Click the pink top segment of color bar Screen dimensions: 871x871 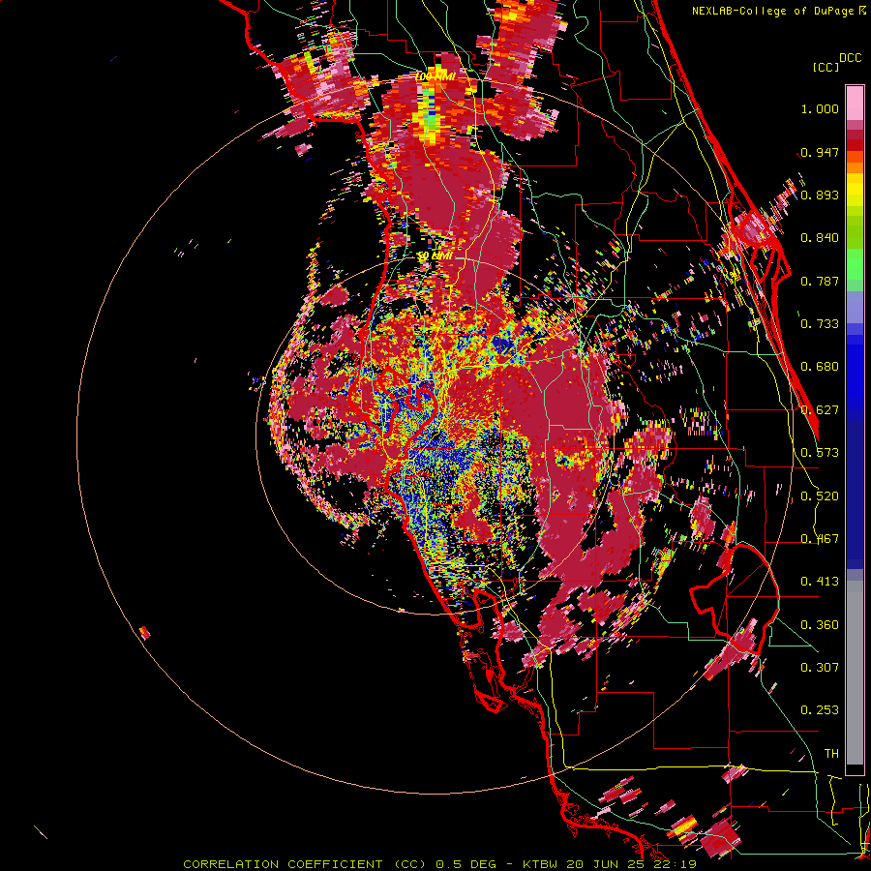point(855,104)
